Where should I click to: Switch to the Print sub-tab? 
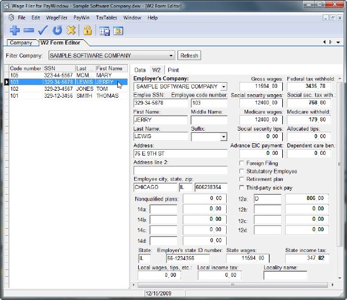click(x=173, y=70)
